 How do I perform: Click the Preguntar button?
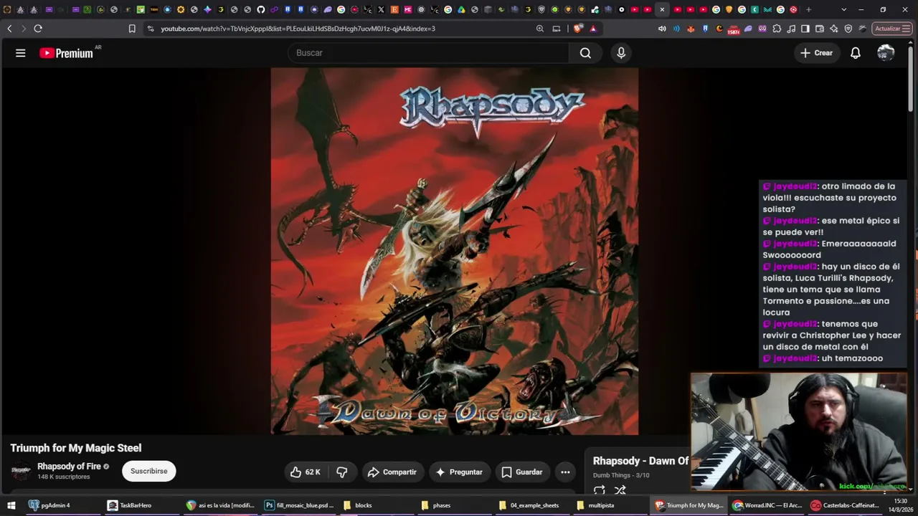point(460,472)
